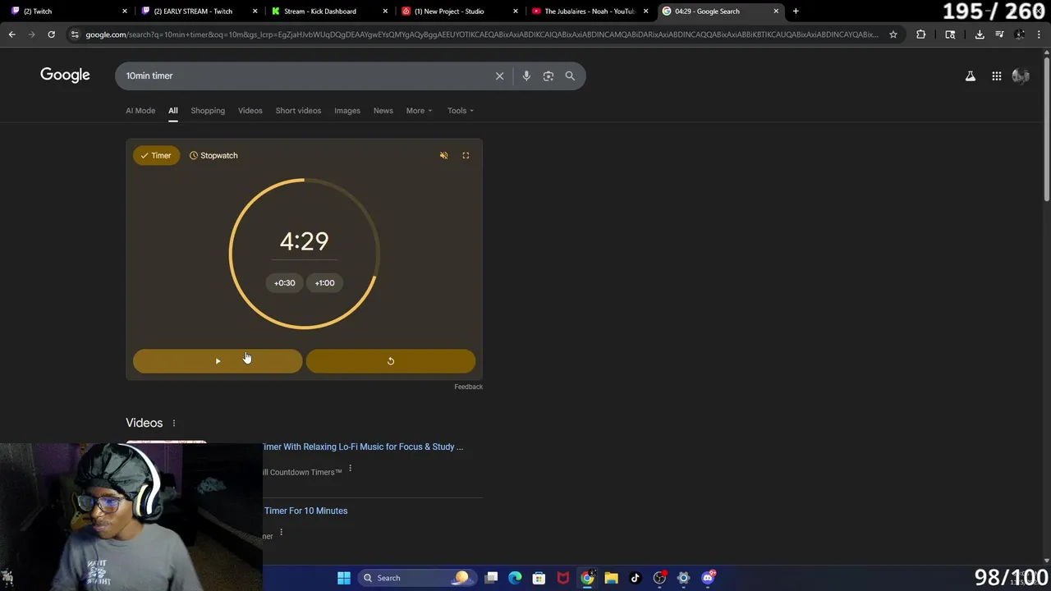Click the address bar URL
The width and height of the screenshot is (1051, 591).
(x=481, y=34)
